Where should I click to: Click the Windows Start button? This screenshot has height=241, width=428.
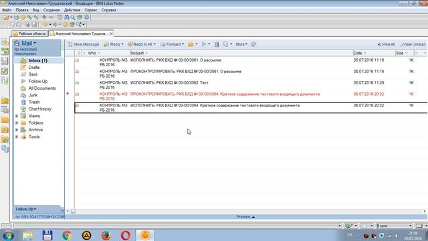(x=8, y=235)
